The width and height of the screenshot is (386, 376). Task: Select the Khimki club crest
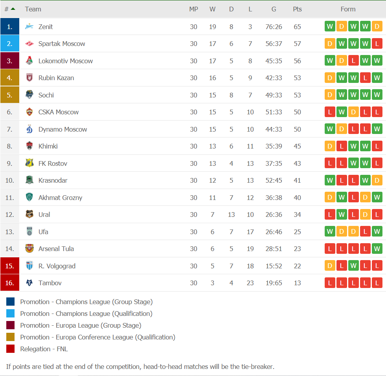(29, 146)
